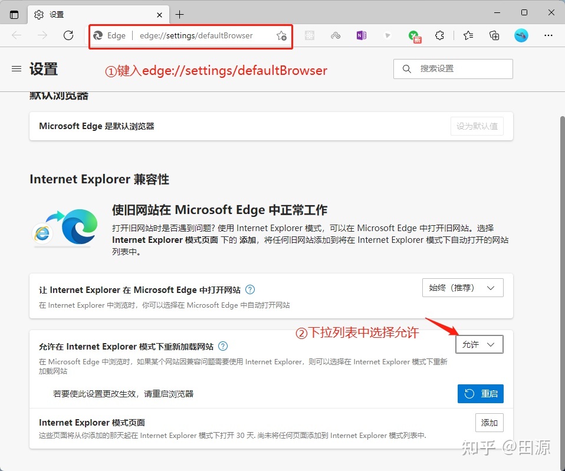
Task: Open the settings hamburger navigation menu
Action: tap(17, 68)
